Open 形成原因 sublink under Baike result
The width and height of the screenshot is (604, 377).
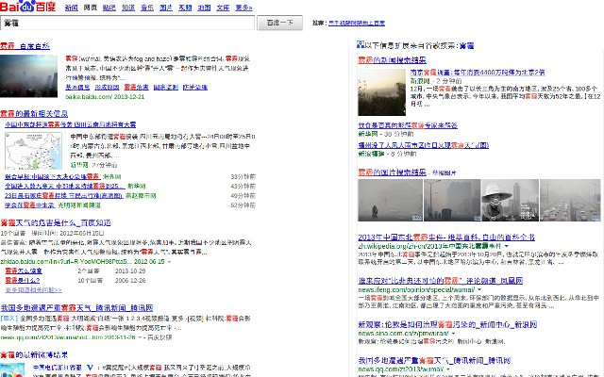pos(107,88)
